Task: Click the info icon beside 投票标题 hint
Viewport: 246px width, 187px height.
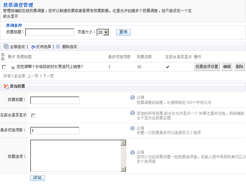Action: [133, 97]
